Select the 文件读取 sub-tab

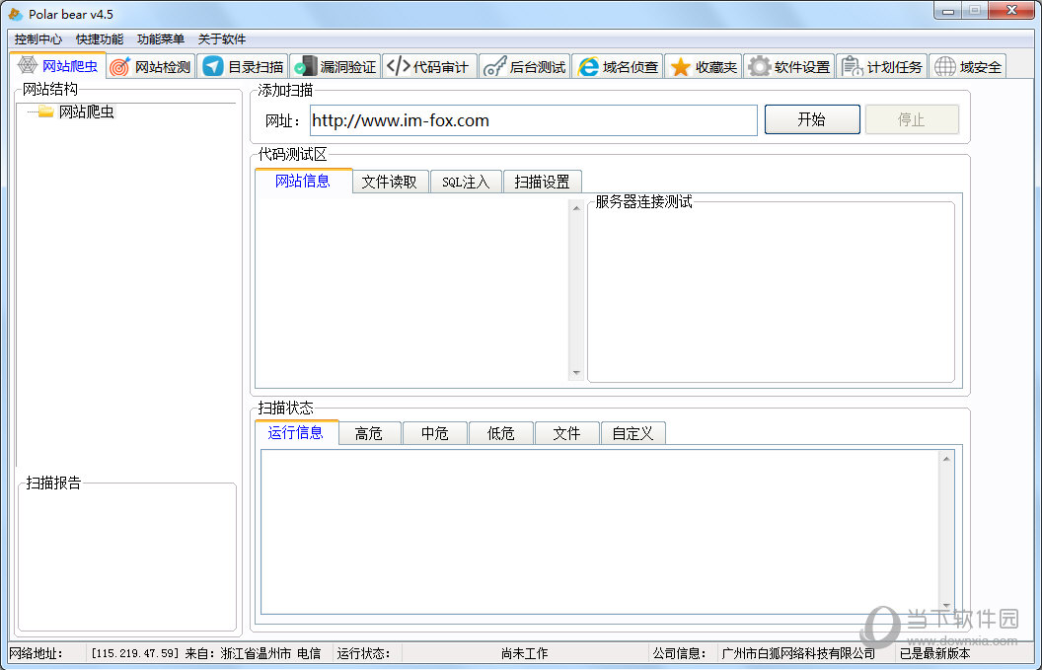click(x=390, y=183)
